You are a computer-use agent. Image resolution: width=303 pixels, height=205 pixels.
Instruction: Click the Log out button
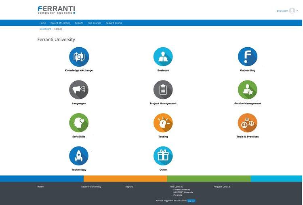pos(191,201)
